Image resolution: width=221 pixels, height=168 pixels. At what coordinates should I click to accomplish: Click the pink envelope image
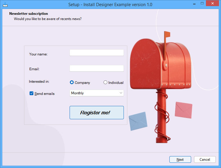click(184, 110)
